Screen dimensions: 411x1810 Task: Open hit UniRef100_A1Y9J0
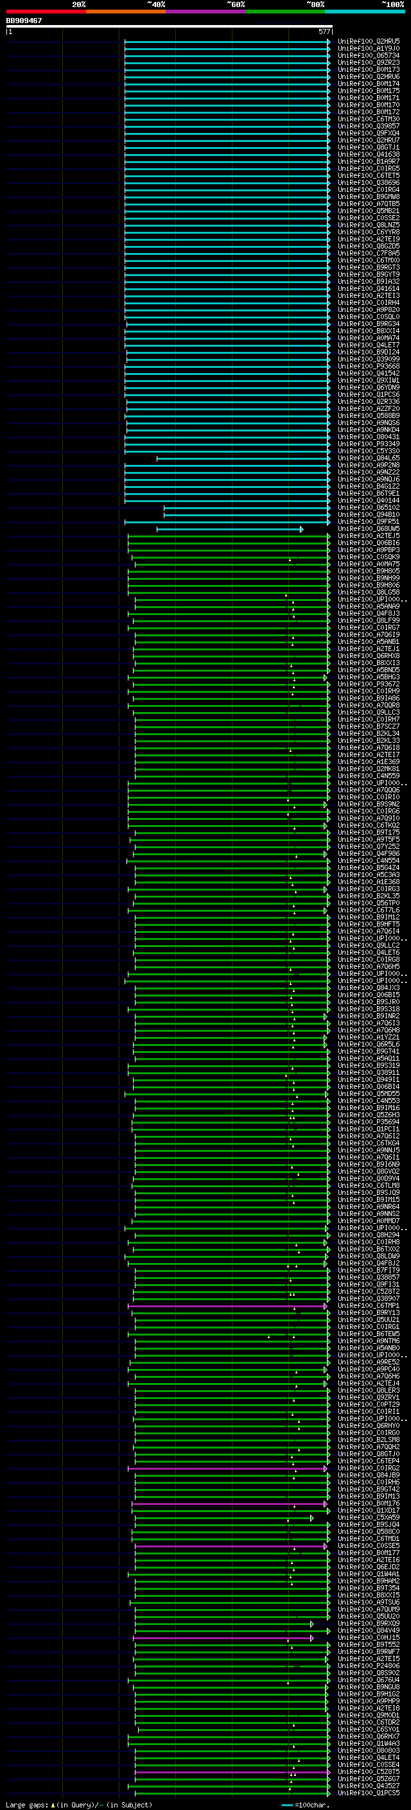pos(369,49)
